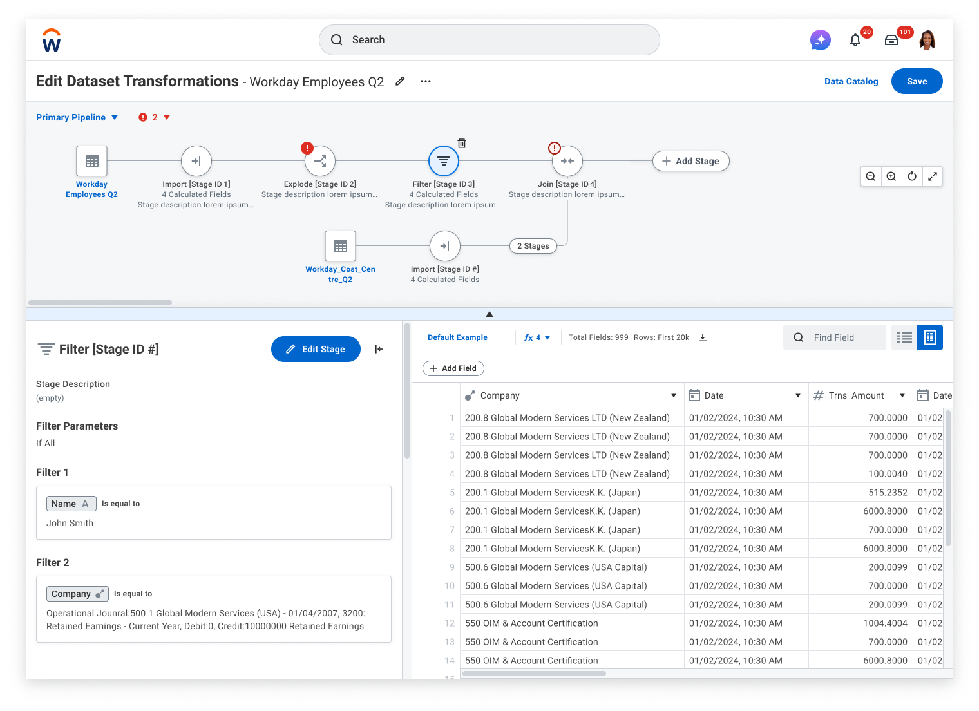Click the Add Field button
The image size is (979, 711).
(x=453, y=368)
